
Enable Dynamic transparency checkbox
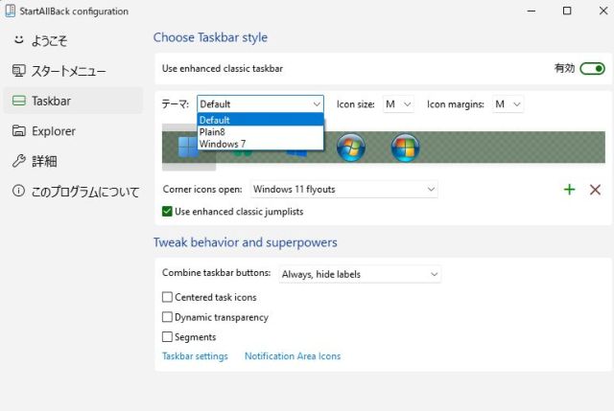pos(167,317)
